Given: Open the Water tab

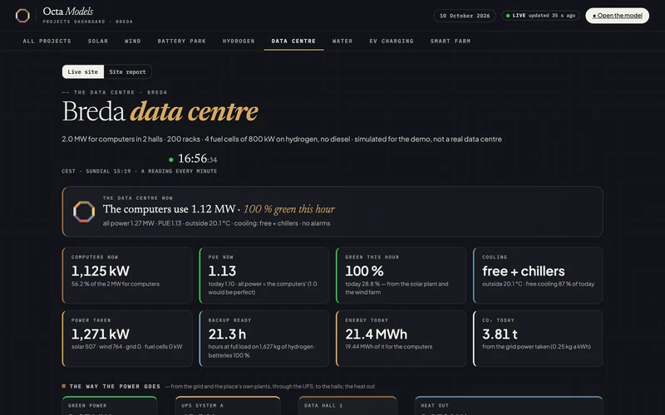Looking at the screenshot, I should click(342, 41).
